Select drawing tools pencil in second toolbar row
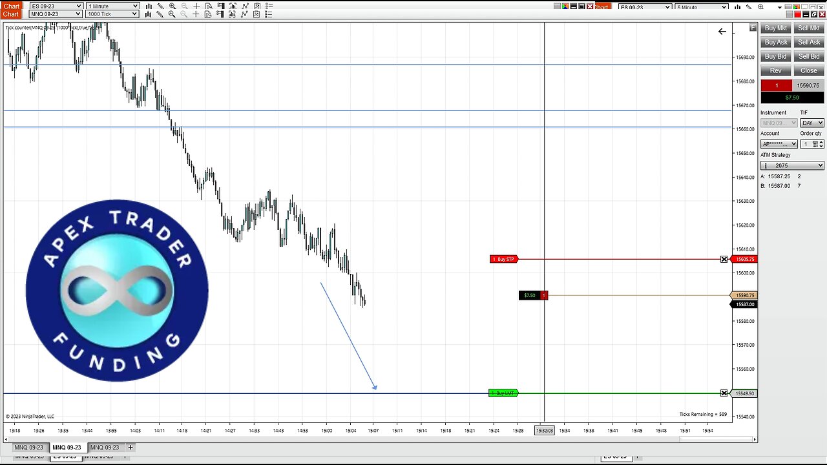This screenshot has width=827, height=465. tap(160, 14)
